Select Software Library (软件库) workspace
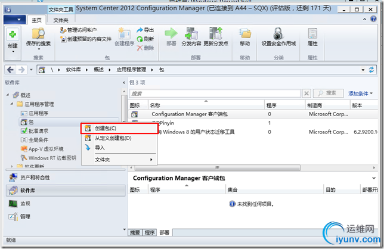 pyautogui.click(x=66, y=190)
